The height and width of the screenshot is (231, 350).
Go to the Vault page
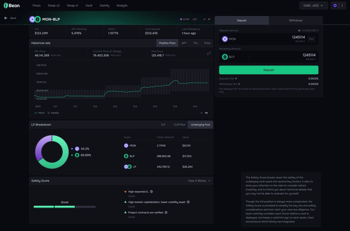click(89, 6)
